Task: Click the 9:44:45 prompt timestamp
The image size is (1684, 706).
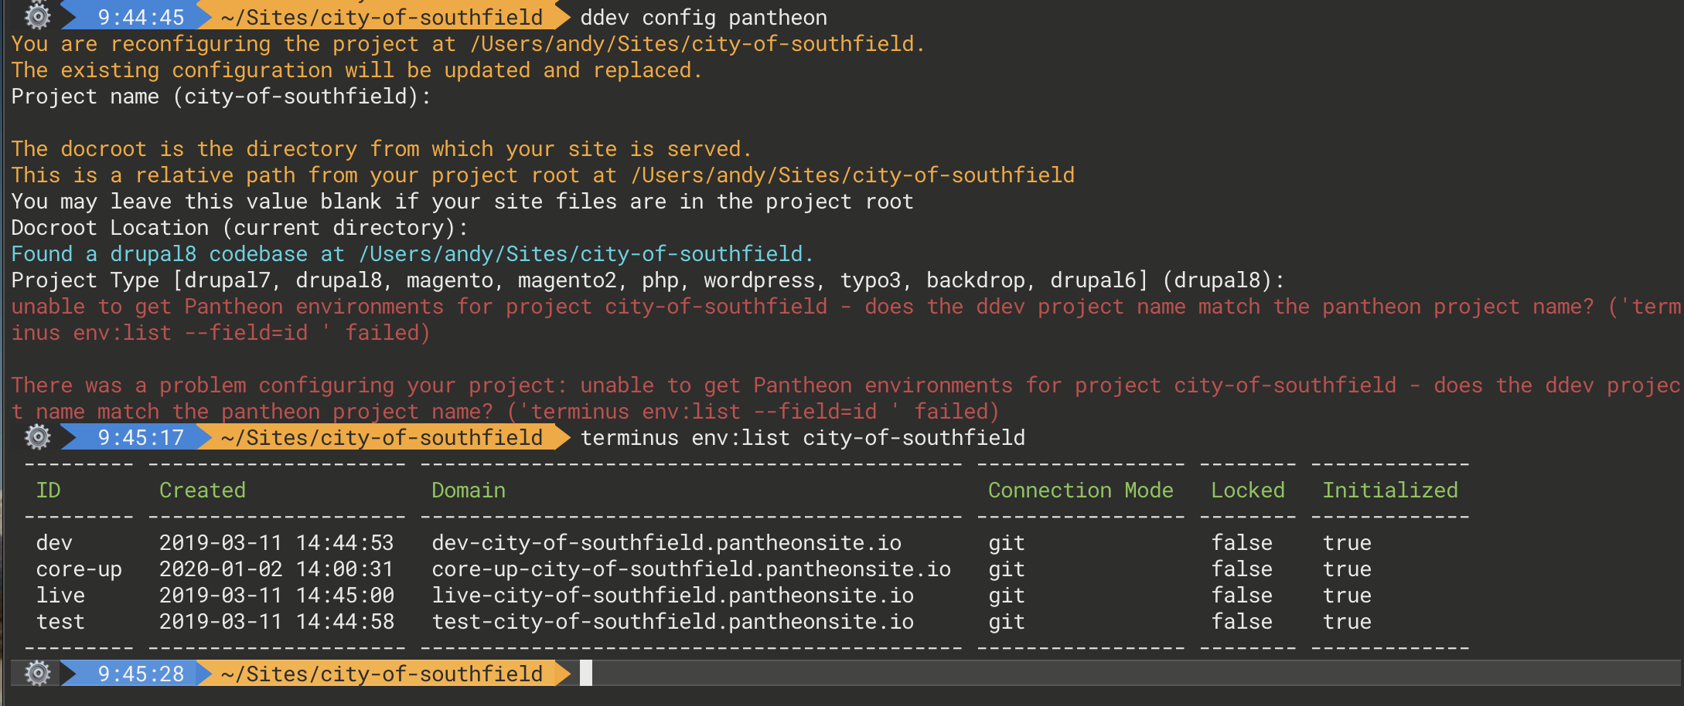Action: coord(141,17)
